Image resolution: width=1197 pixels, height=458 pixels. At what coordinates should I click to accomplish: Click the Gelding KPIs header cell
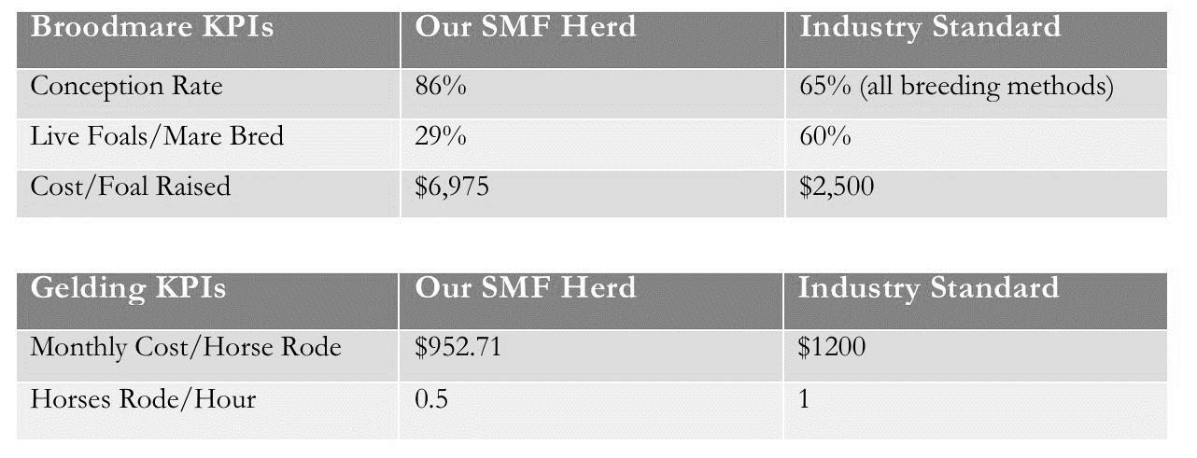(129, 288)
